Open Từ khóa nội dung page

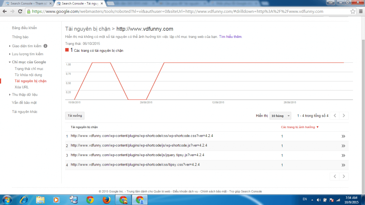pyautogui.click(x=28, y=75)
